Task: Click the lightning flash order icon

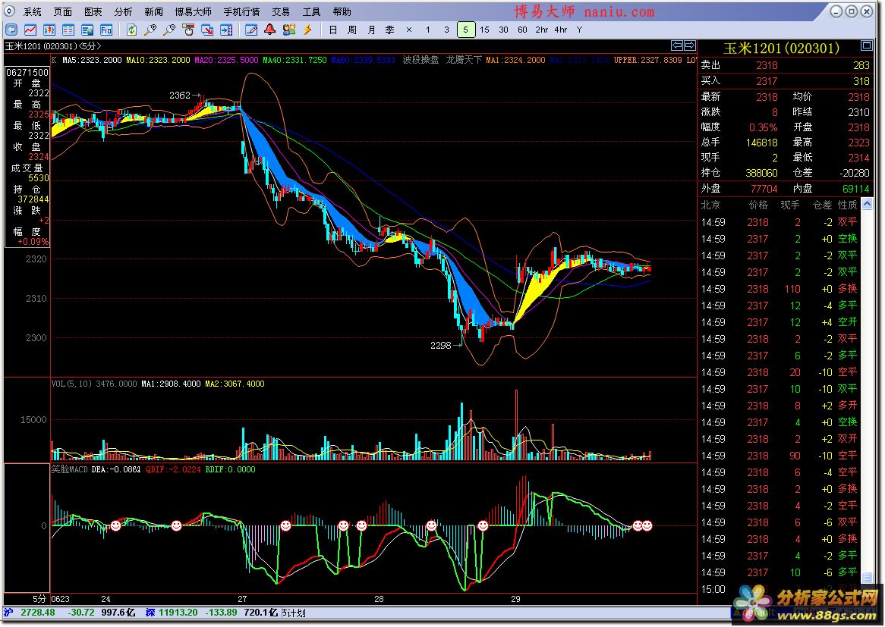Action: (308, 30)
